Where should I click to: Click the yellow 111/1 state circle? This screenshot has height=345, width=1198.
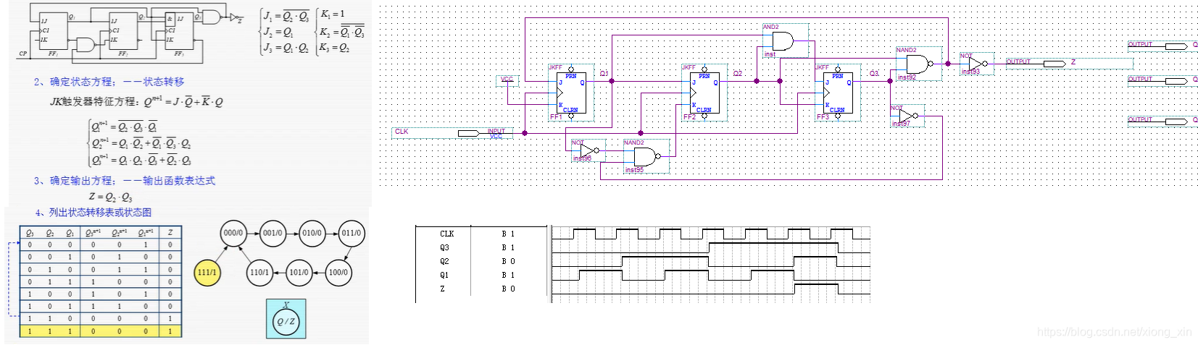click(207, 273)
